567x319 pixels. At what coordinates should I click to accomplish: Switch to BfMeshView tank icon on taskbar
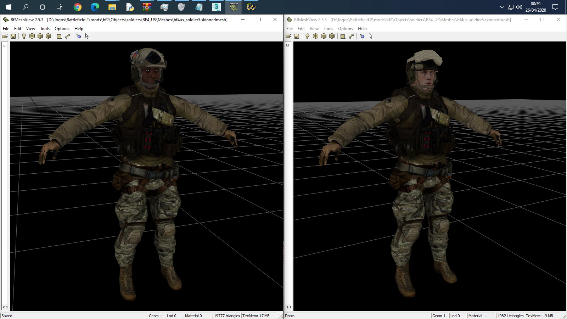coord(234,7)
